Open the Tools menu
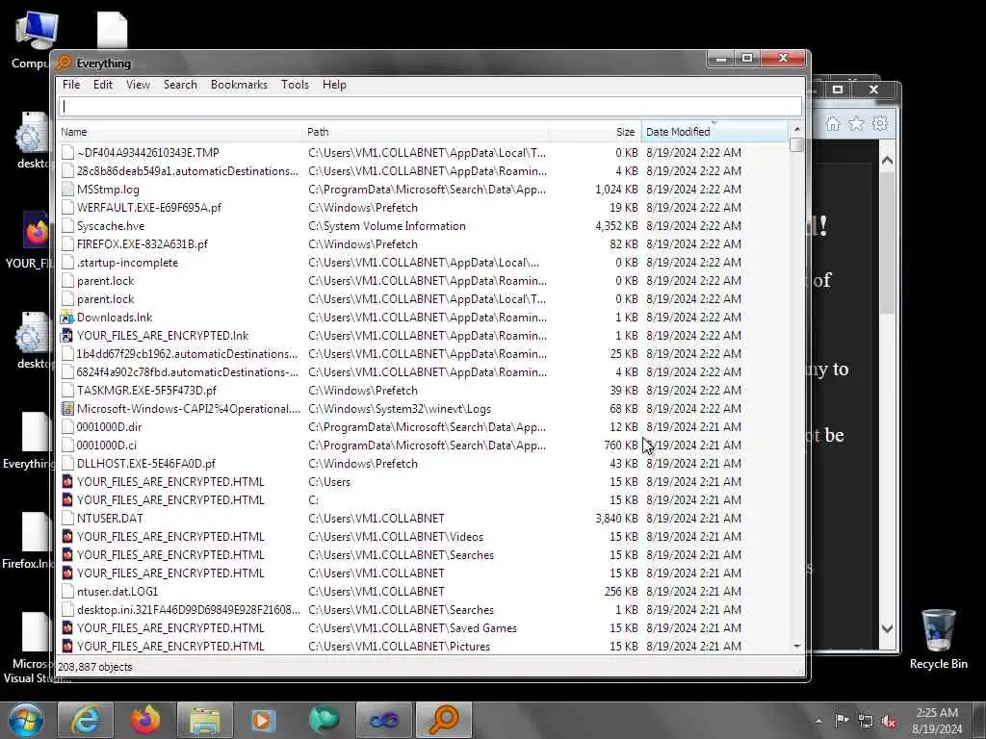The image size is (986, 739). [x=295, y=85]
